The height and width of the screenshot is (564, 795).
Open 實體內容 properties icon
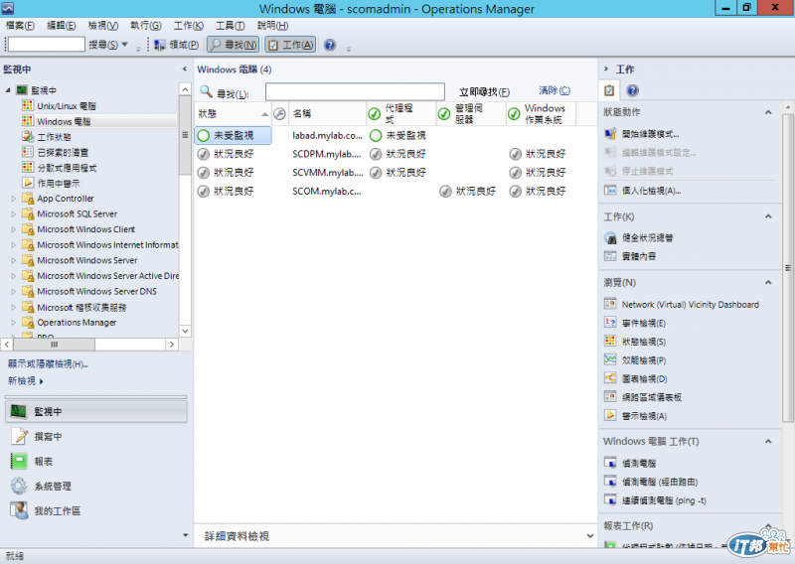coord(610,256)
